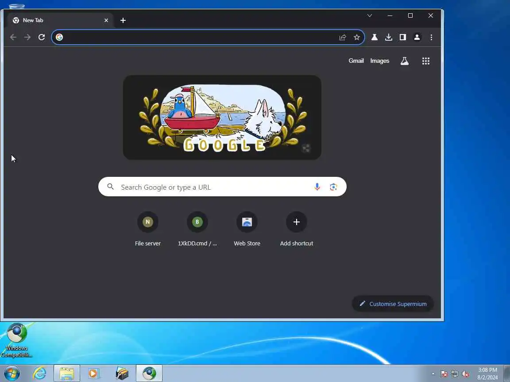
Task: Toggle the side panel icon
Action: [403, 37]
